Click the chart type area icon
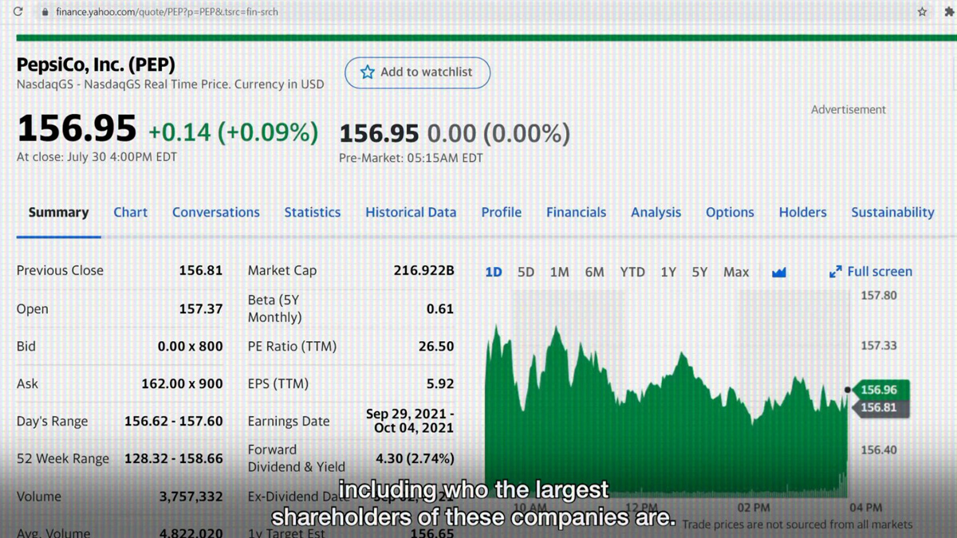Viewport: 957px width, 538px height. 779,273
